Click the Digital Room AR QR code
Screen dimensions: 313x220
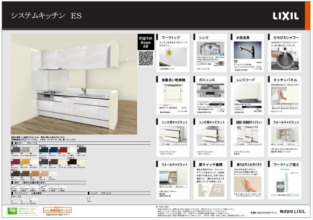tap(146, 58)
